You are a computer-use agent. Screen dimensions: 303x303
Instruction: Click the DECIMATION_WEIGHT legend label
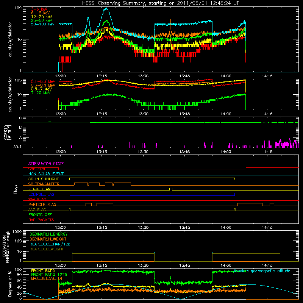[x=48, y=239]
